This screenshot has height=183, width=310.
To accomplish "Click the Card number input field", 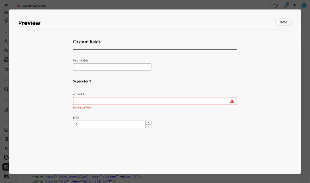I will 112,67.
